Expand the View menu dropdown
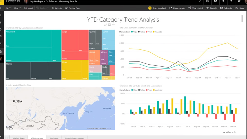This screenshot has width=247, height=139. (17, 8)
